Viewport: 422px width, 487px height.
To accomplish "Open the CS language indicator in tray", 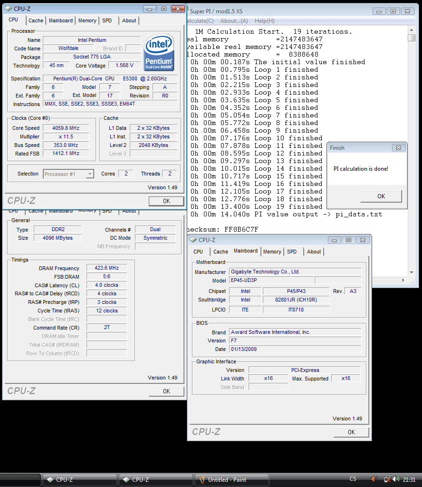I will click(353, 479).
